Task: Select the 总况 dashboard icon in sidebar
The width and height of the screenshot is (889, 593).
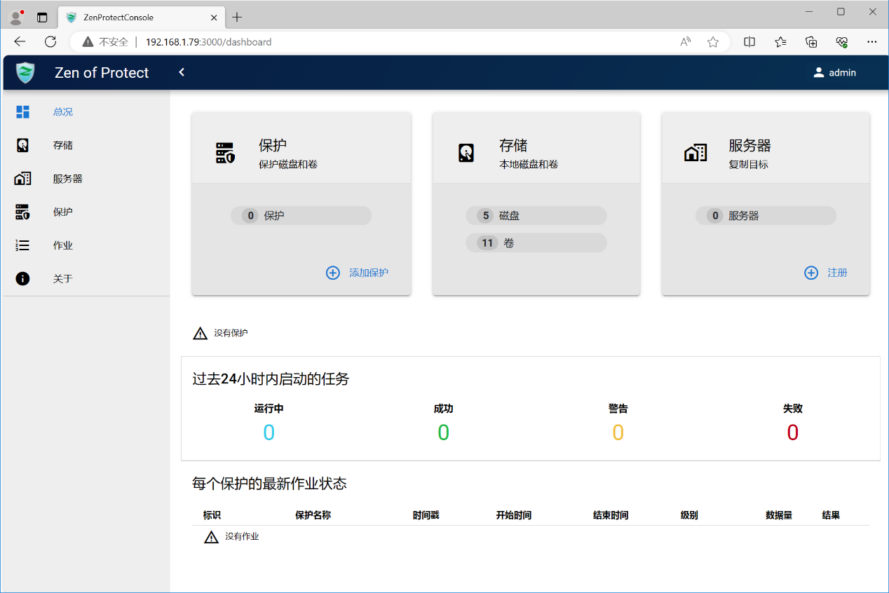Action: [23, 111]
